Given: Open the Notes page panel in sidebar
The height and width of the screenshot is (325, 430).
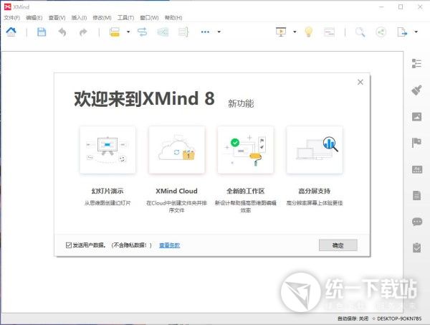Looking at the screenshot, I should (x=416, y=195).
